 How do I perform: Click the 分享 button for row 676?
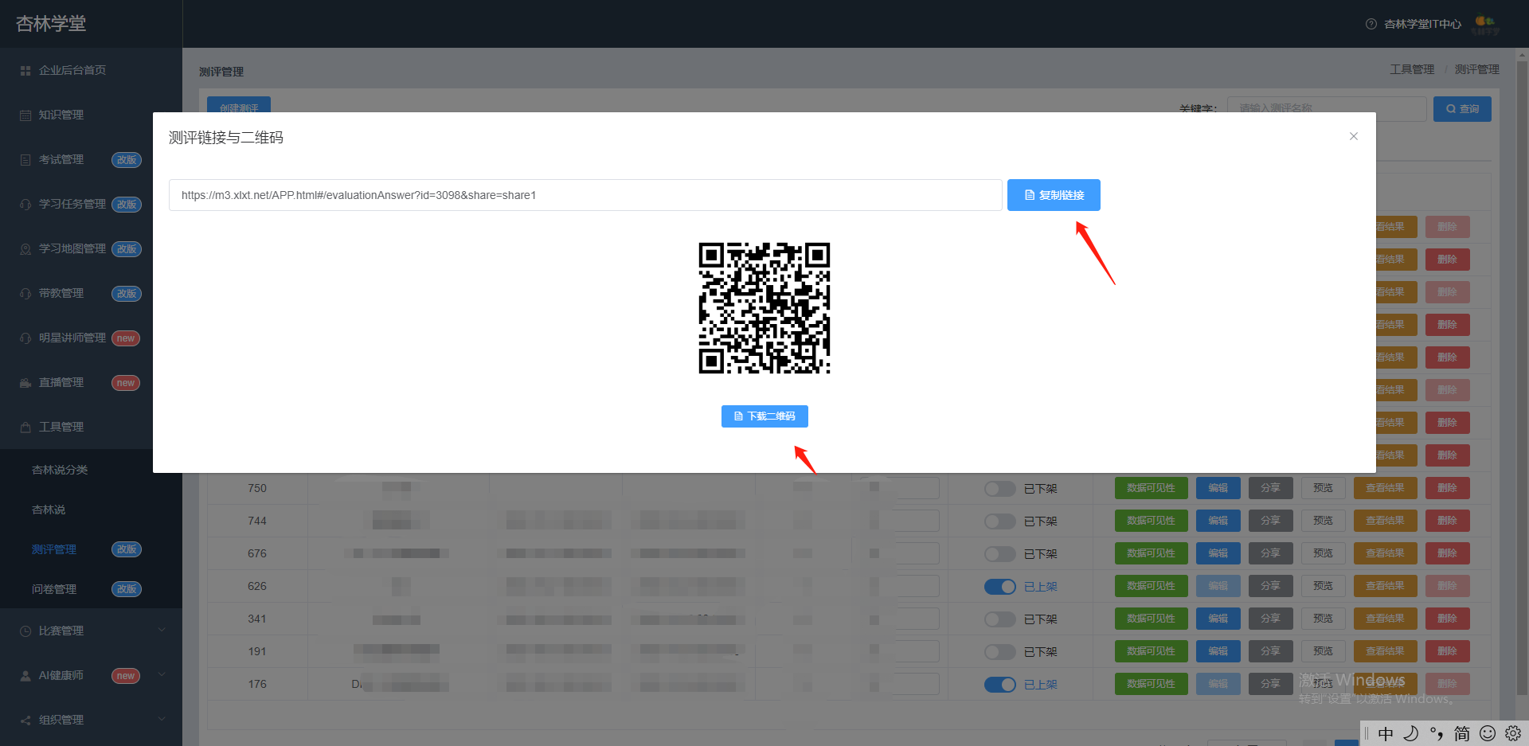pos(1271,553)
